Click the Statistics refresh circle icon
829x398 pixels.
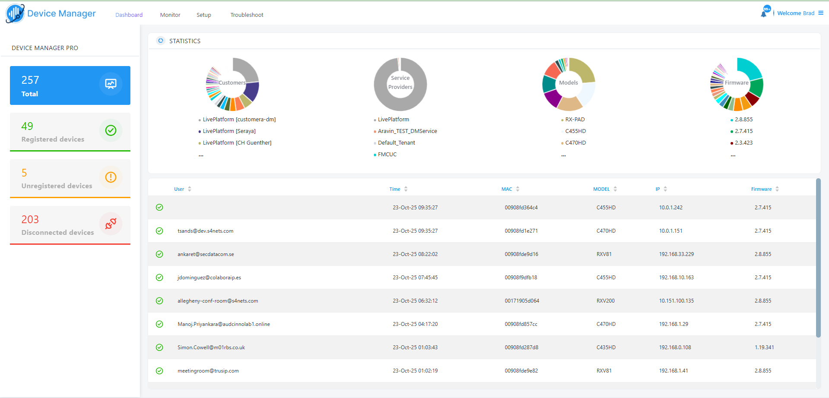161,41
